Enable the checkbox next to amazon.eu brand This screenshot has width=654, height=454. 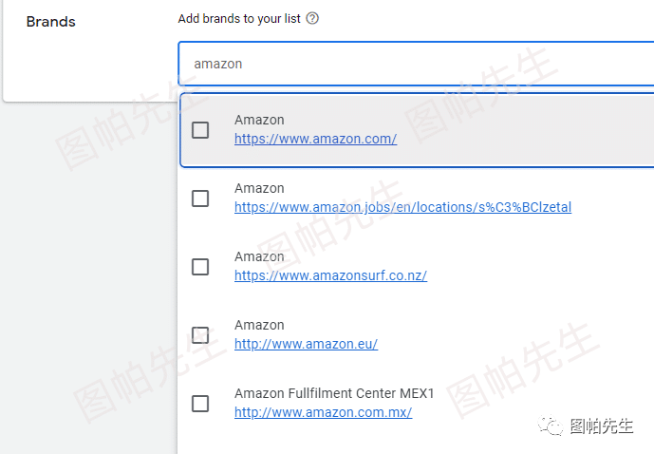point(200,335)
